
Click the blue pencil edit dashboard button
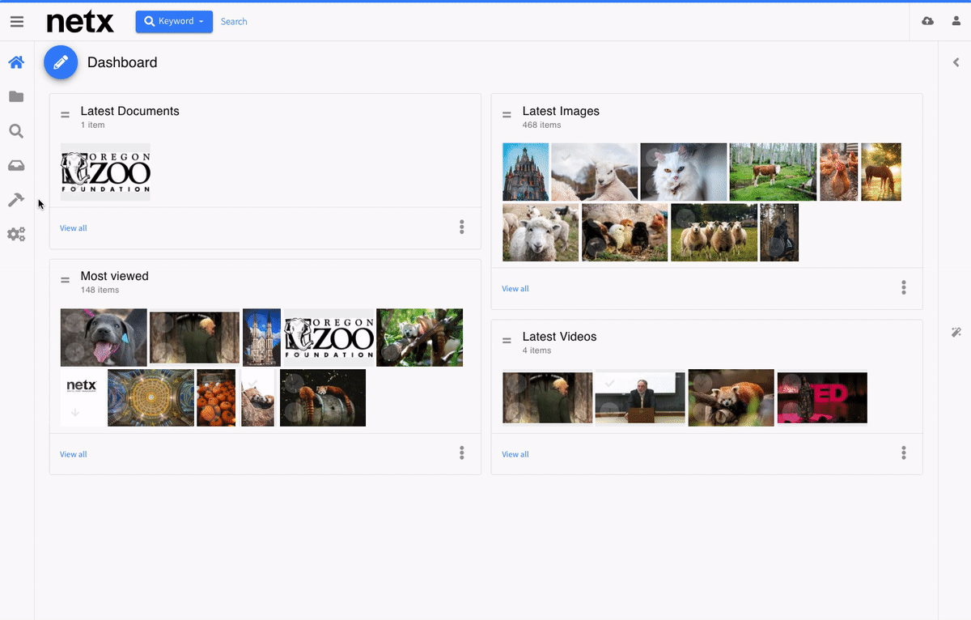(61, 62)
